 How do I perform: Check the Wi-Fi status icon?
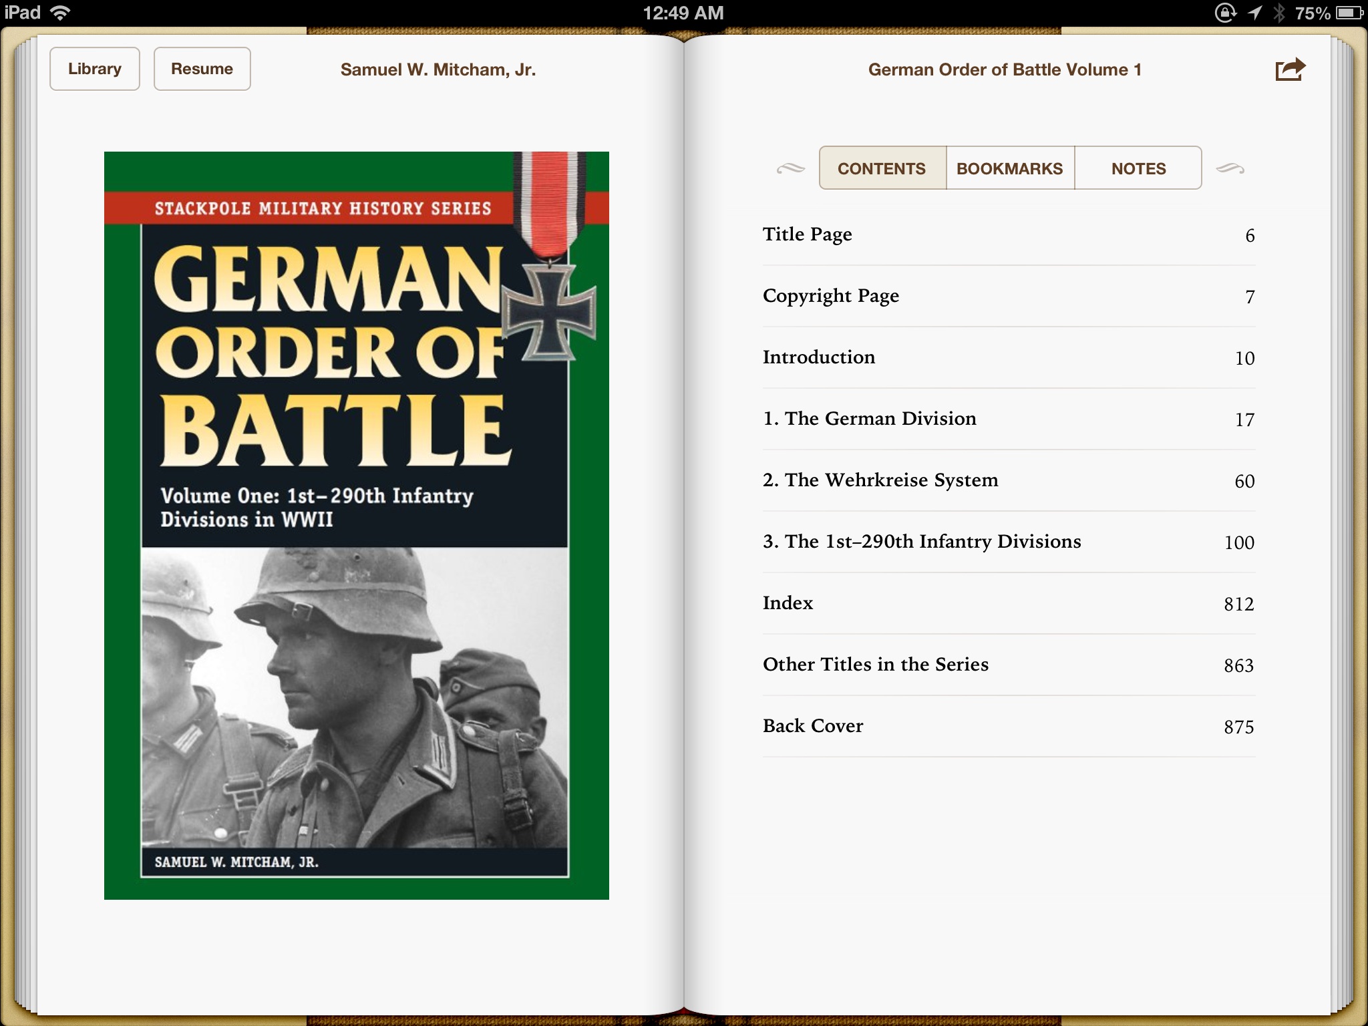60,13
